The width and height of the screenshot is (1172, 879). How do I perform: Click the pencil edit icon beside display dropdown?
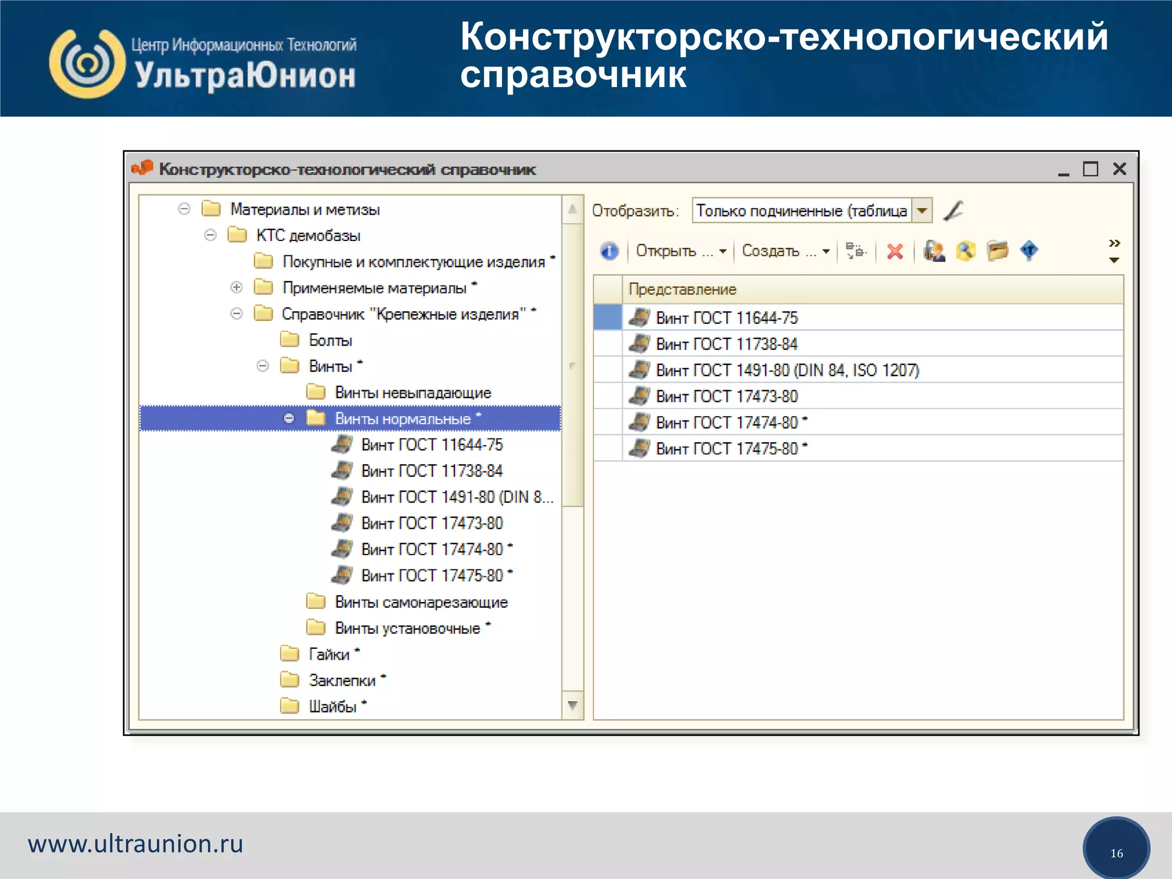953,211
